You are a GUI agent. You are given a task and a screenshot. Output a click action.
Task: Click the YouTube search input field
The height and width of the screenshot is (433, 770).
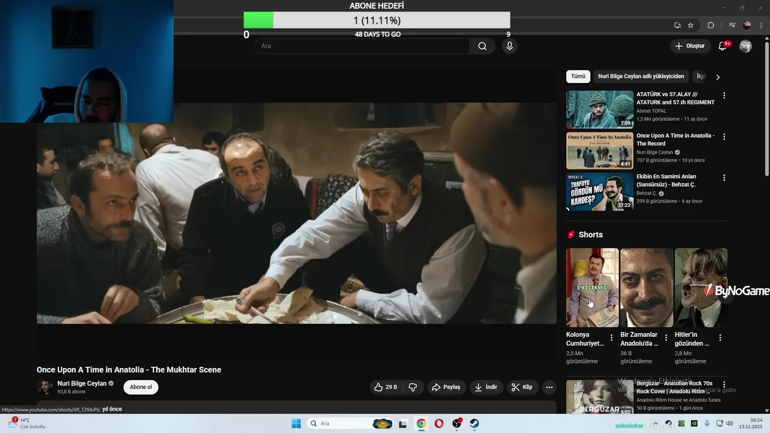point(362,46)
